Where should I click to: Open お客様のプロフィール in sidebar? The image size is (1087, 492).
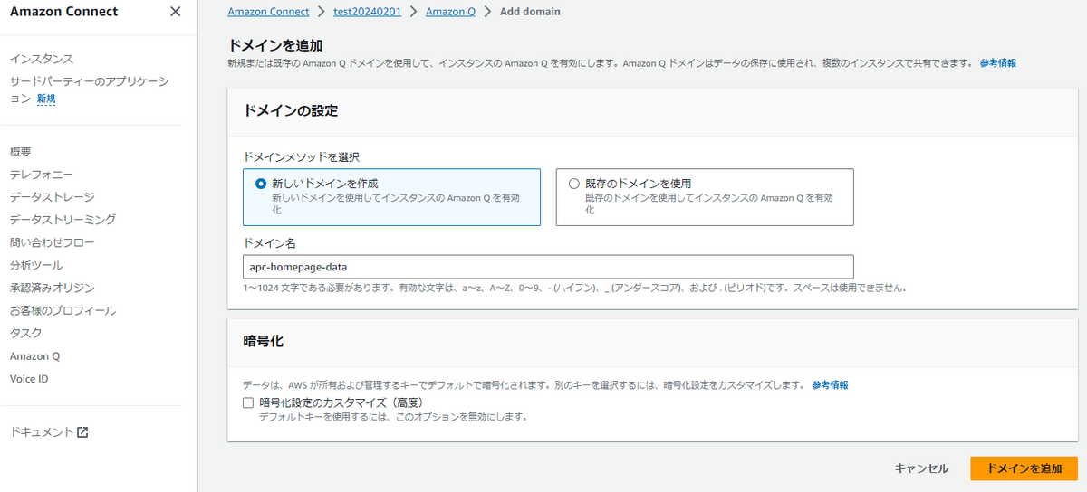click(x=63, y=310)
